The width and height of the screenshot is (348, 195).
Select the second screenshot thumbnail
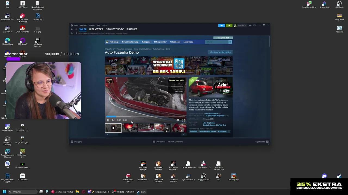[146, 128]
